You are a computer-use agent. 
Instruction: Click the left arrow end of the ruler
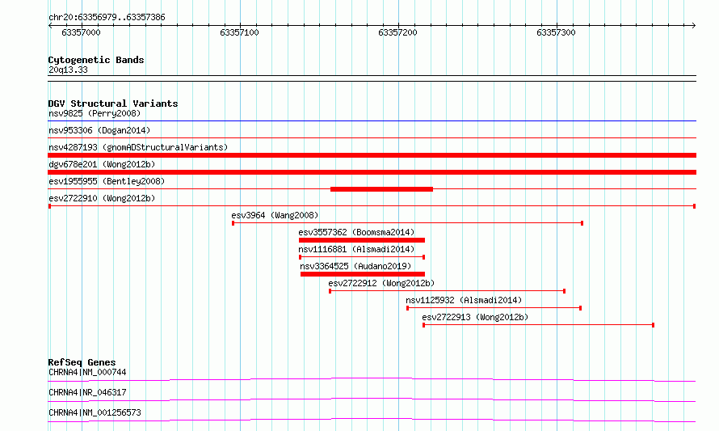point(50,26)
